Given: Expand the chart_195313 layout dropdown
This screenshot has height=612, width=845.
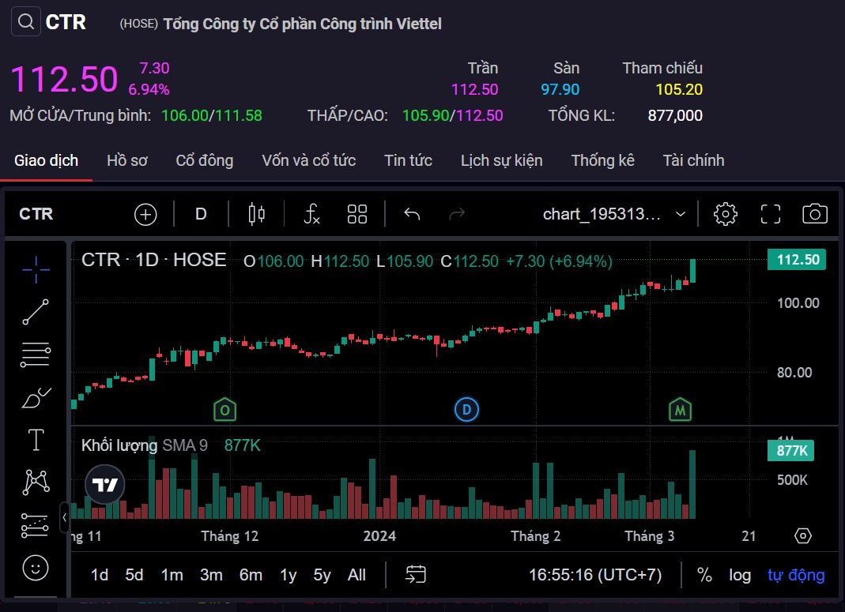Looking at the screenshot, I should click(x=681, y=214).
